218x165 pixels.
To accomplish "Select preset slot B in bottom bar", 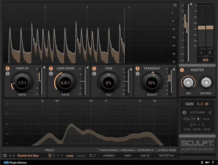I will (54, 155).
